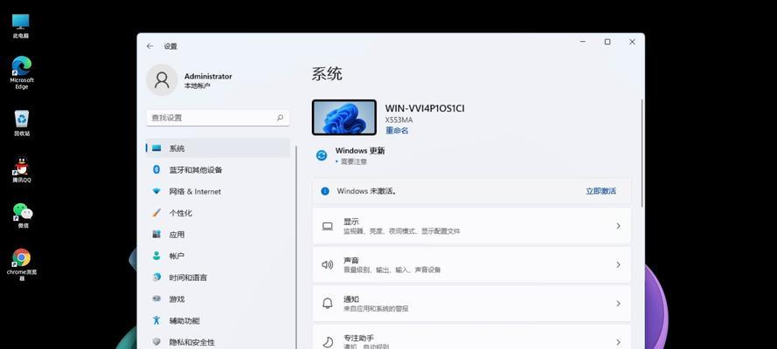Viewport: 777px width, 349px height.
Task: Click the blue info icon beside Windows 未激活
Action: click(325, 191)
